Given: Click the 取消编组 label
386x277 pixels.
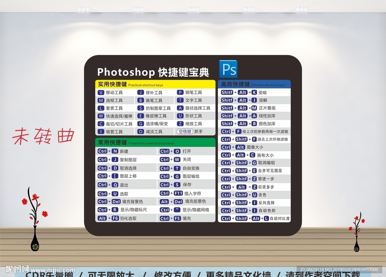Looking at the screenshot, I should coord(267,163).
